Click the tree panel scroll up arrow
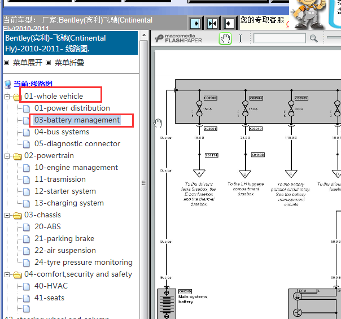 [x=144, y=35]
